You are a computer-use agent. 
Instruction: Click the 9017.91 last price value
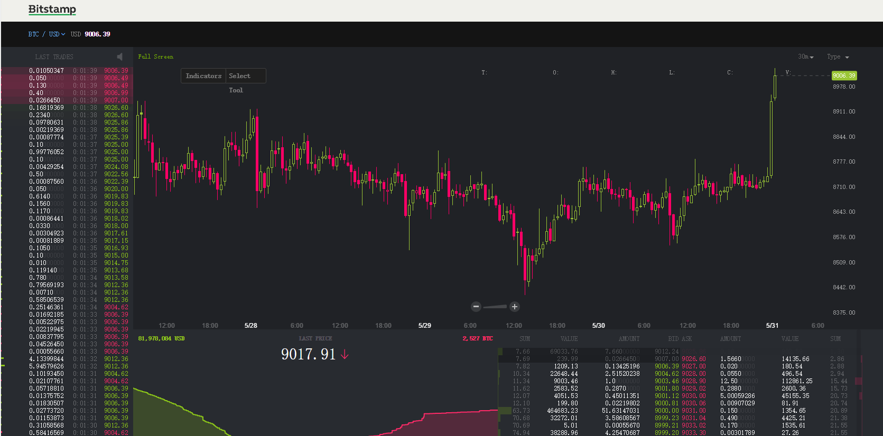pyautogui.click(x=309, y=354)
